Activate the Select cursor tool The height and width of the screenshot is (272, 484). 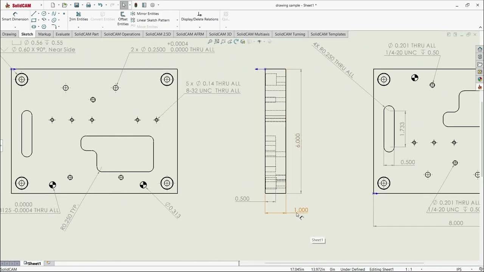coord(124,5)
